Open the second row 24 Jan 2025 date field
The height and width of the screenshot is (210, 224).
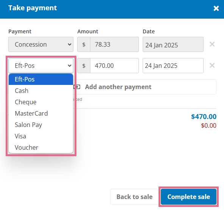tap(173, 66)
